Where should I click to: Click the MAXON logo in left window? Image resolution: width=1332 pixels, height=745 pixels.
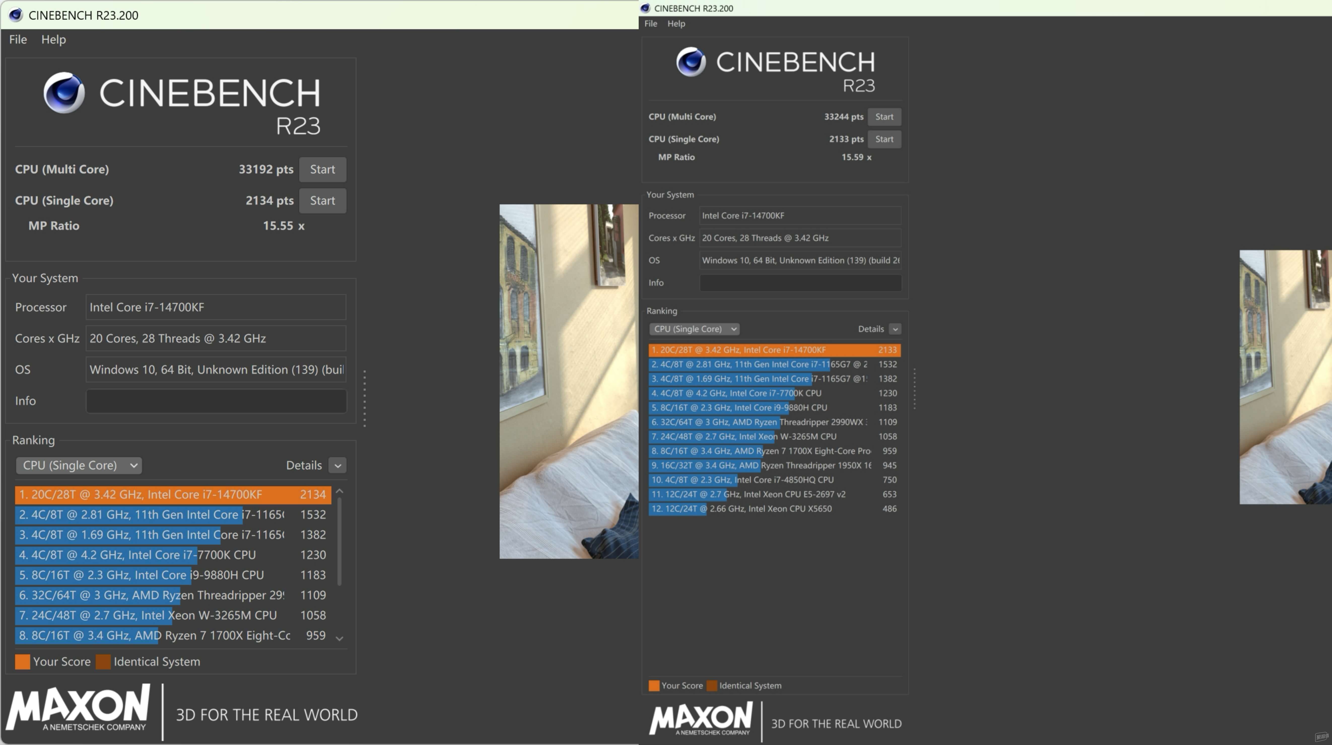tap(78, 707)
